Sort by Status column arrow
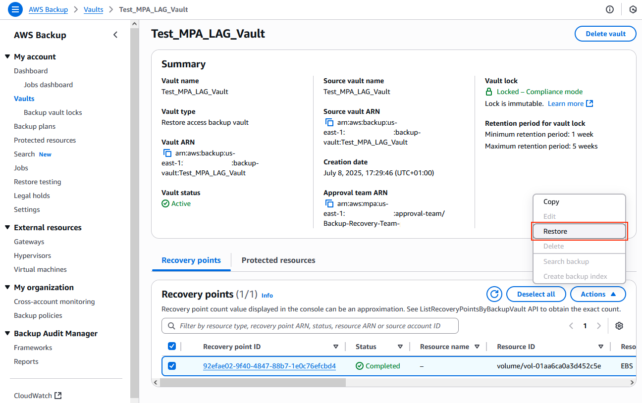This screenshot has height=403, width=642. [x=400, y=347]
